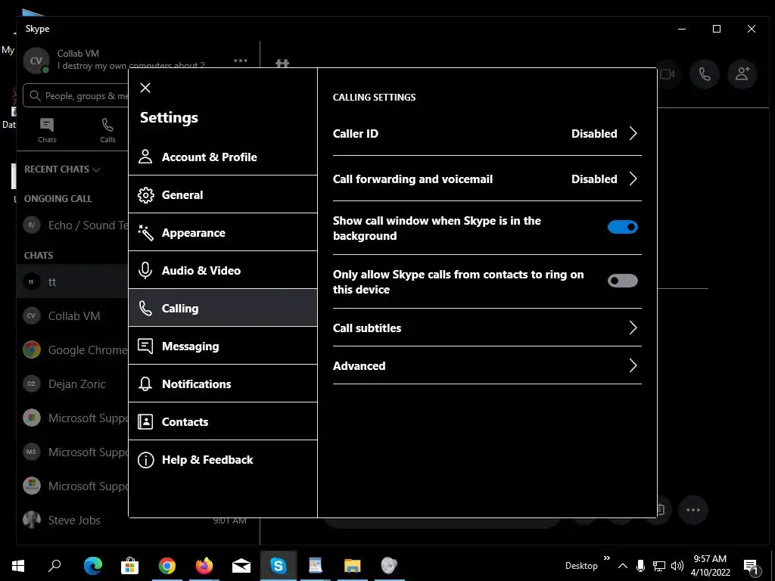Expand Caller ID settings chevron
The image size is (775, 581).
point(633,133)
